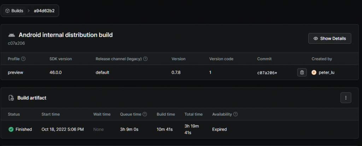The height and width of the screenshot is (146, 362).
Task: Open the Build artifact three-dot menu
Action: [346, 98]
